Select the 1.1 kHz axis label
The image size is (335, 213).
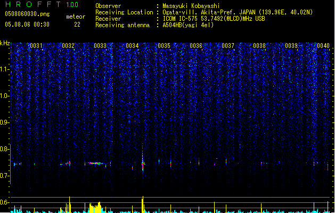click(x=5, y=69)
